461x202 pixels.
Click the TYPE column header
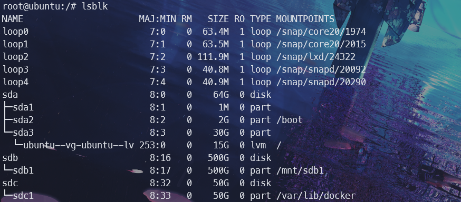pyautogui.click(x=261, y=19)
